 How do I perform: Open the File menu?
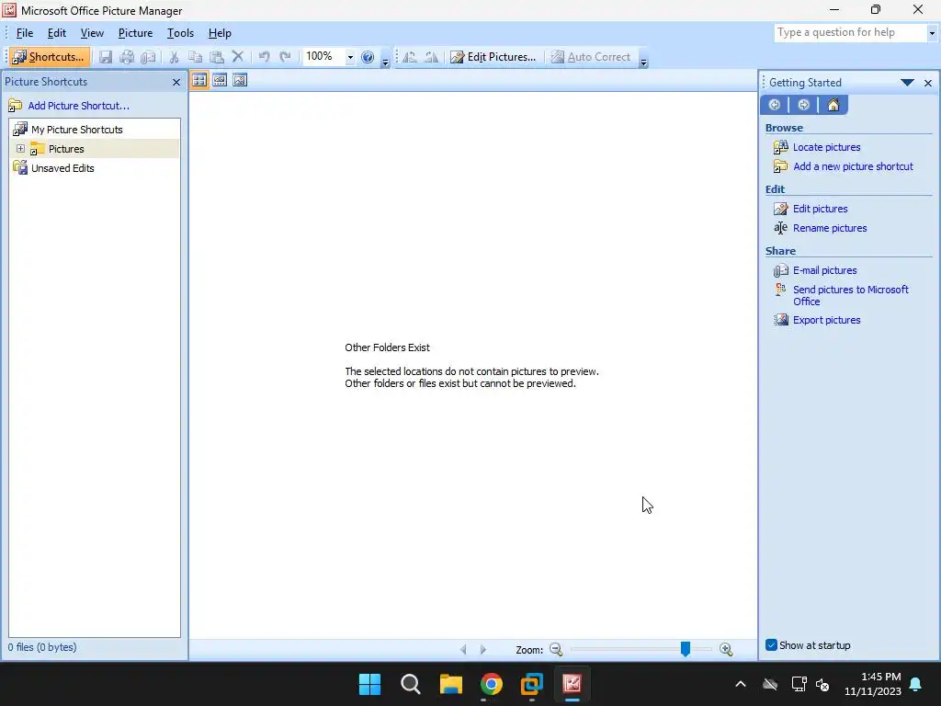click(x=25, y=33)
